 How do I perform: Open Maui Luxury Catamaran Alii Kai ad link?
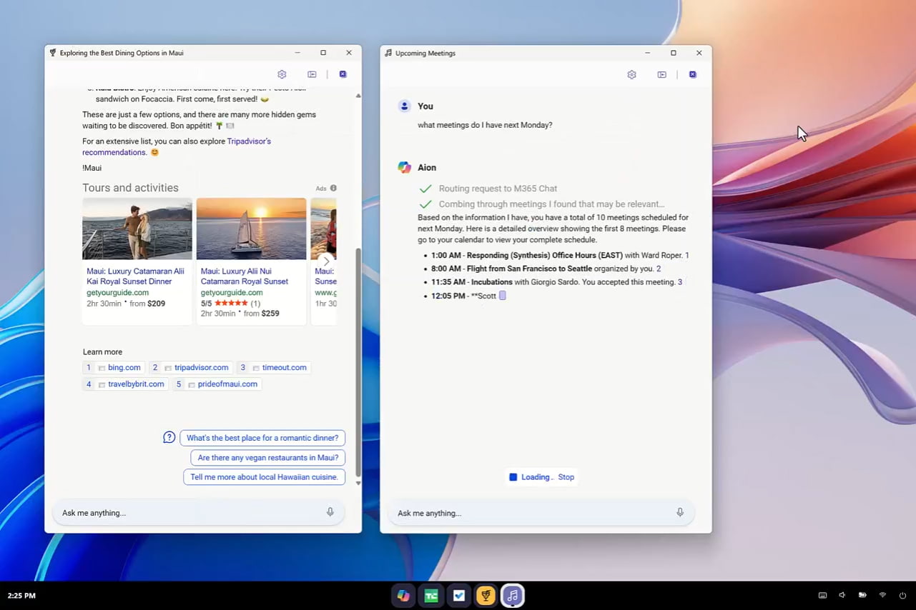(x=136, y=276)
